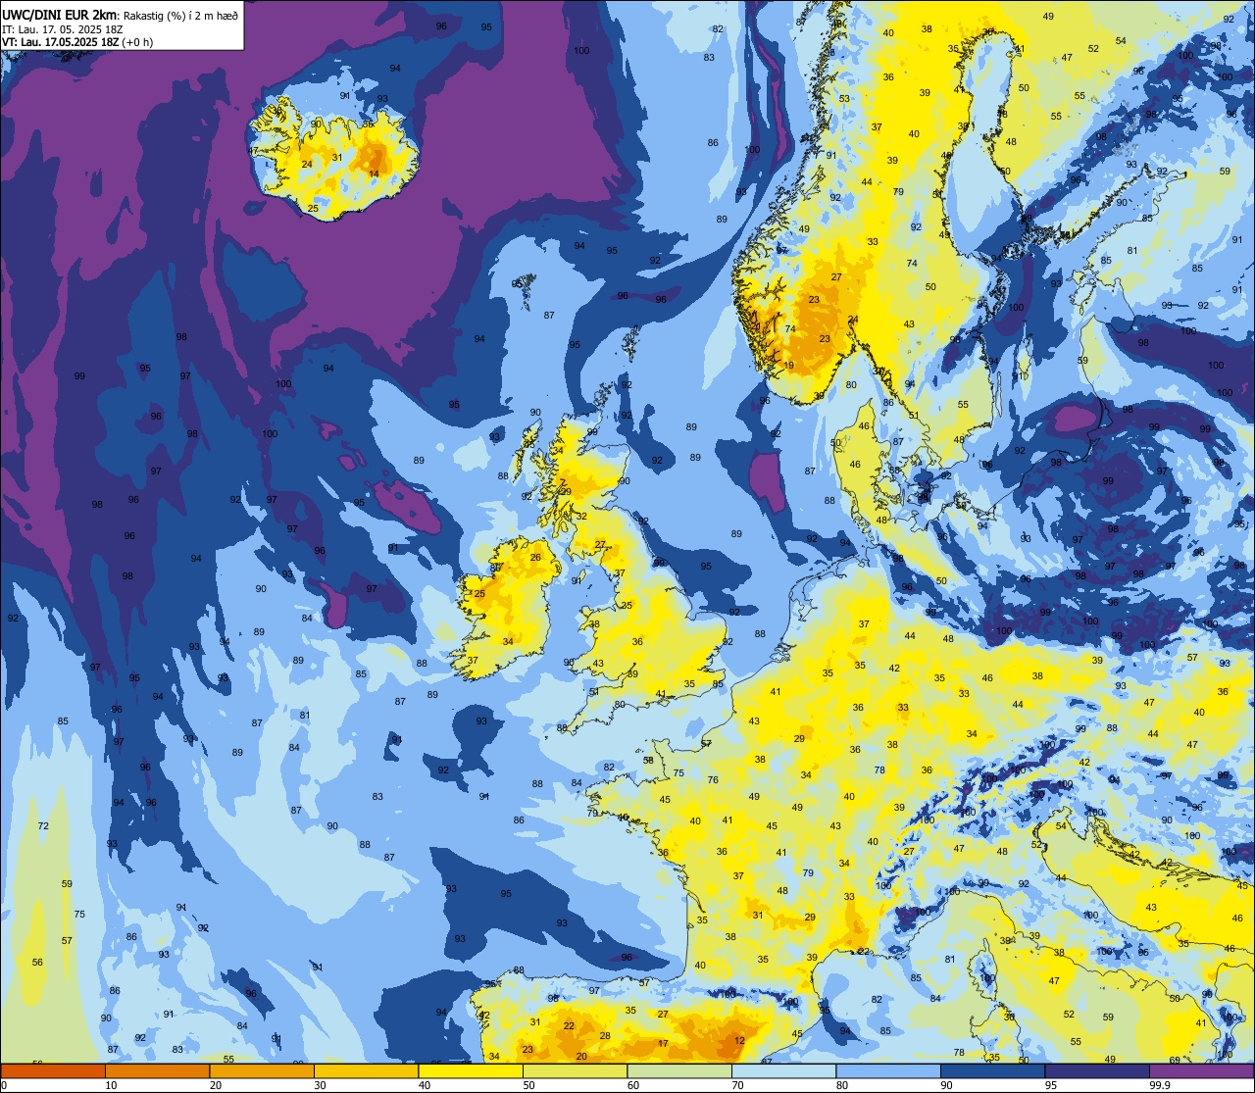Click humidity value 14 over Iceland
Screen dimensions: 1255x1093
coord(374,174)
